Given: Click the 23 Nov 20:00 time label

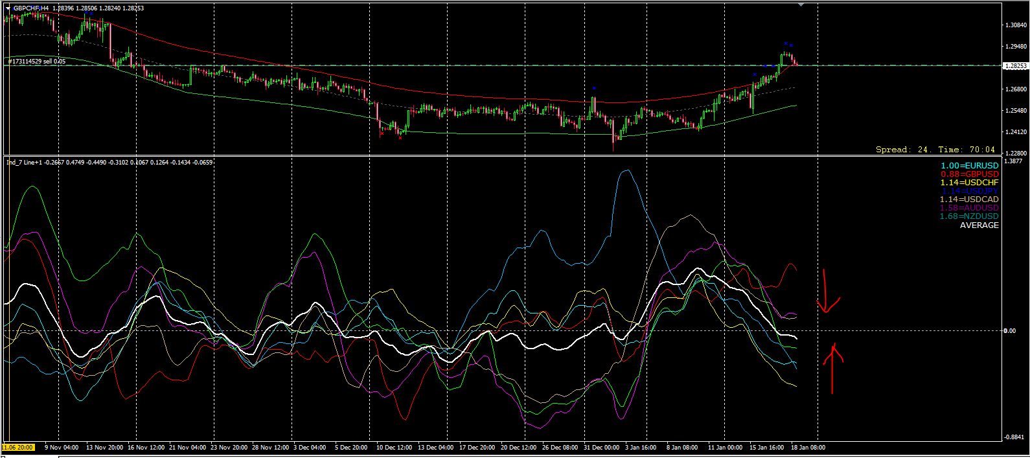Looking at the screenshot, I should 229,447.
